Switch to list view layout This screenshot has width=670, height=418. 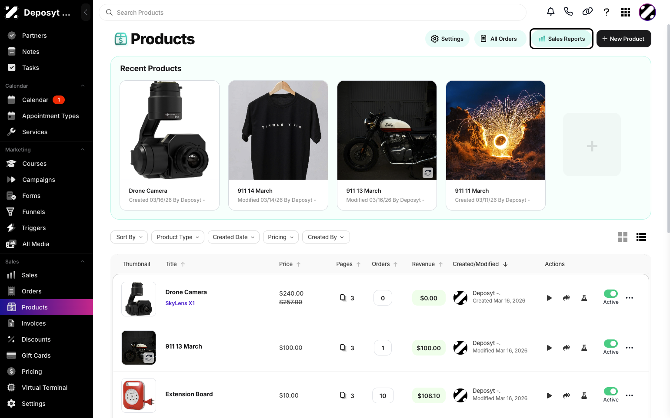[641, 237]
